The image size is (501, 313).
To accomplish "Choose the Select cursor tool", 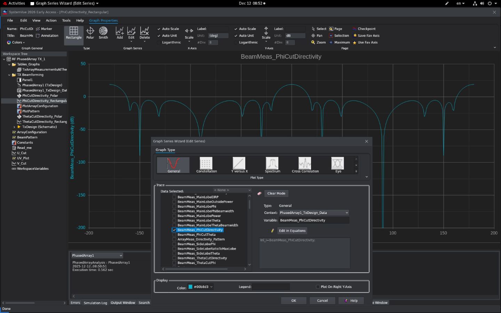I will (319, 29).
